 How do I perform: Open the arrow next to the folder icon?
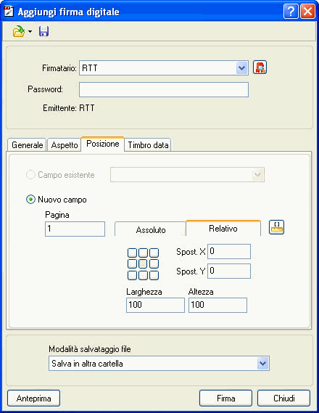30,32
